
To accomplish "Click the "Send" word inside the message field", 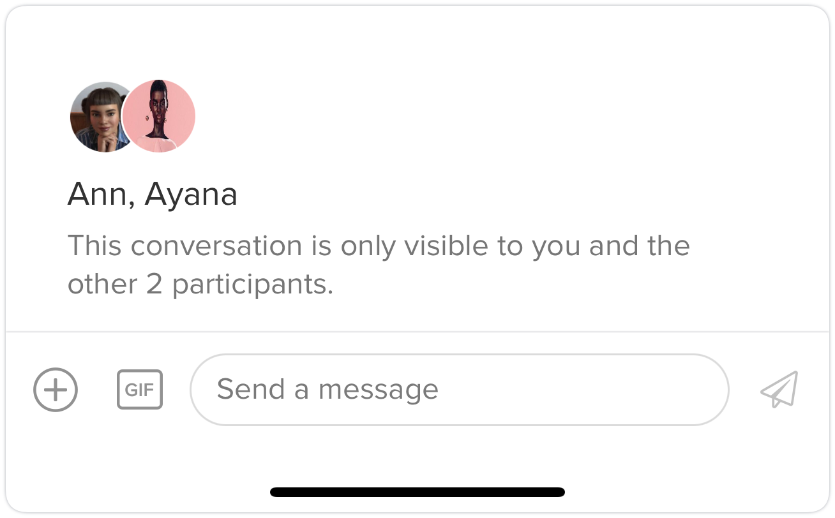I will [x=250, y=389].
